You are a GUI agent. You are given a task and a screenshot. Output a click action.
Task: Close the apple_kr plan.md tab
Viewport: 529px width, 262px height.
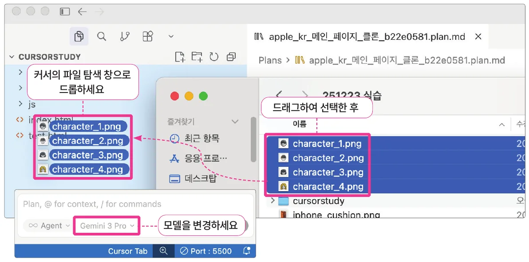point(478,37)
